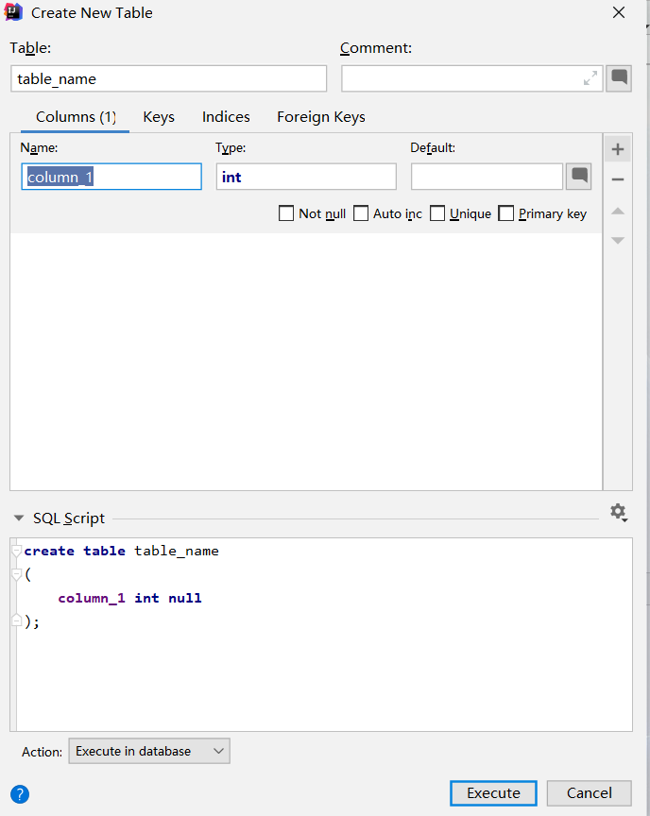Tick the Primary key checkbox

coord(505,213)
